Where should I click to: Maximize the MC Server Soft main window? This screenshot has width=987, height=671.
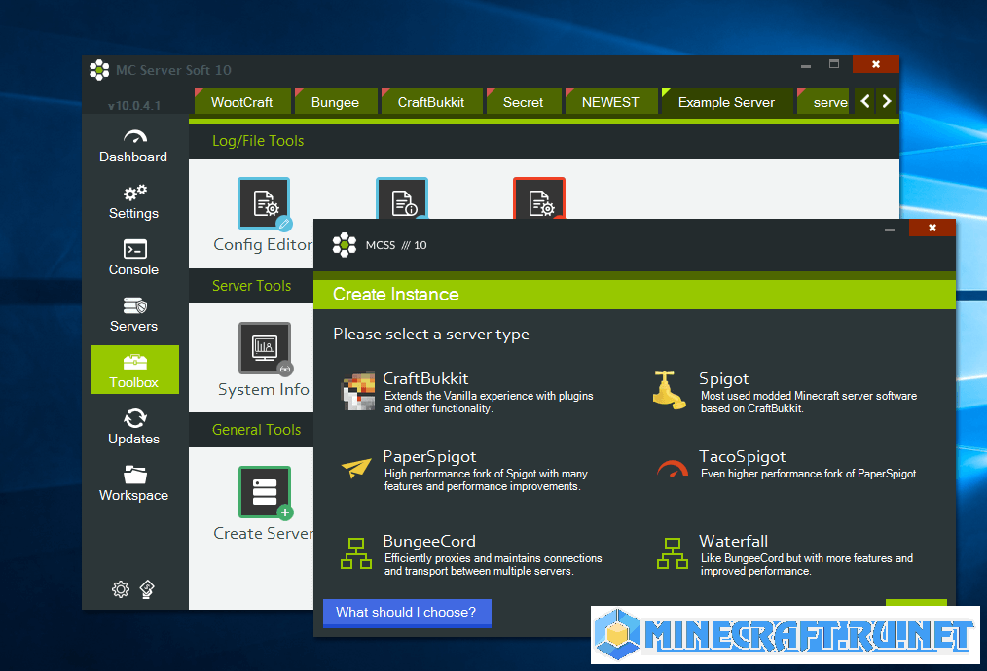834,64
